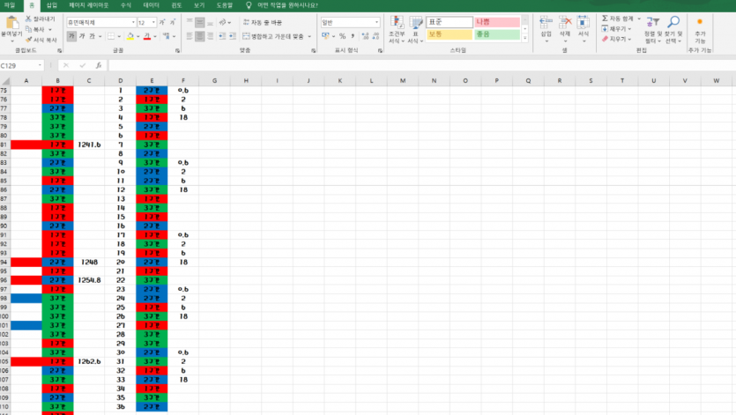Image resolution: width=736 pixels, height=415 pixels.
Task: Toggle align text right
Action: click(x=211, y=36)
